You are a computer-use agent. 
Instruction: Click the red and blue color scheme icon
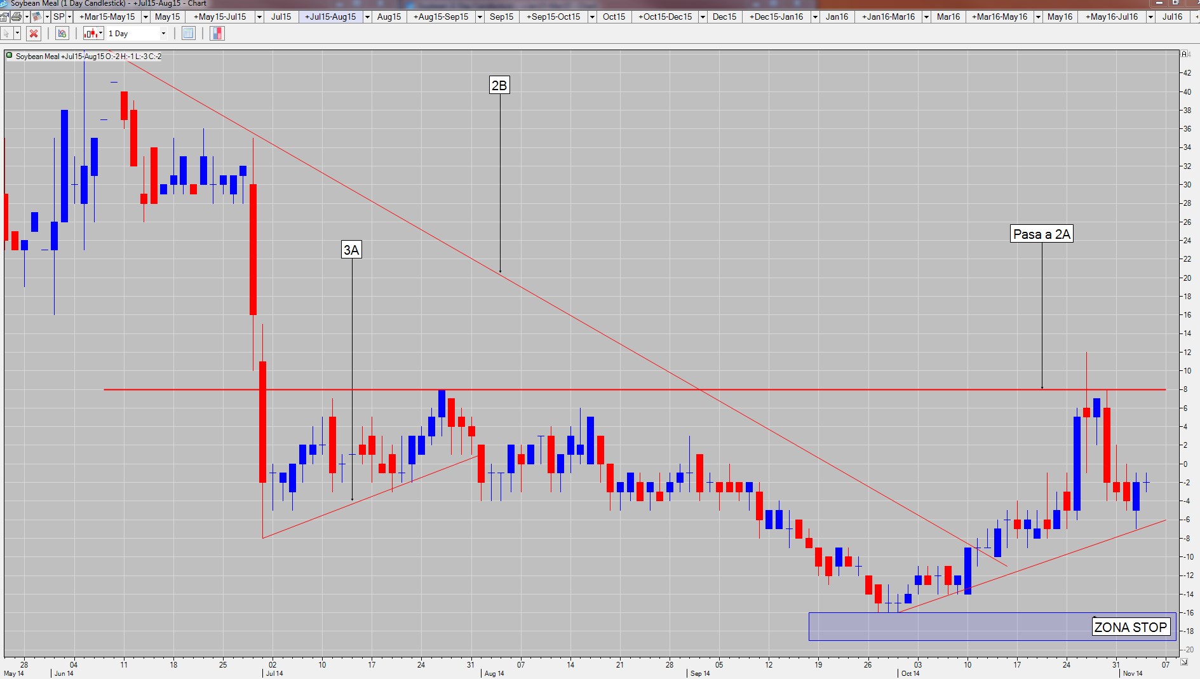[217, 33]
